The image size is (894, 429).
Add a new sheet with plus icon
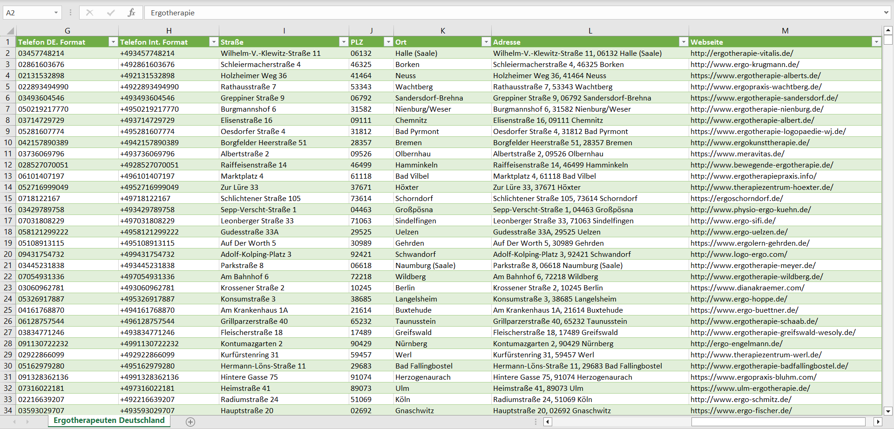click(190, 422)
